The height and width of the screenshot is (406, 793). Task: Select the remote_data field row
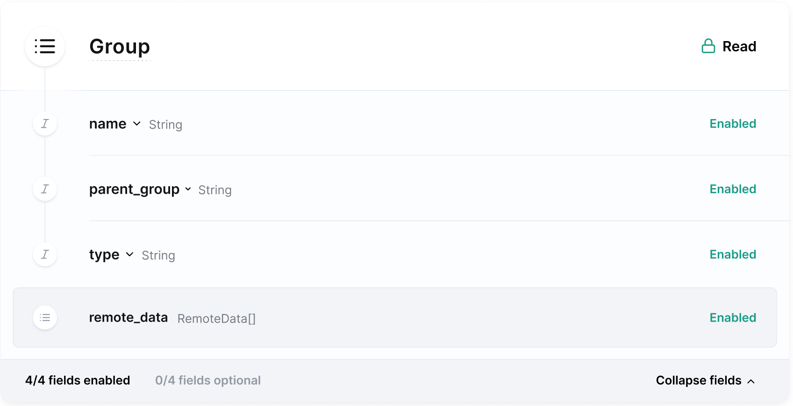click(x=394, y=318)
